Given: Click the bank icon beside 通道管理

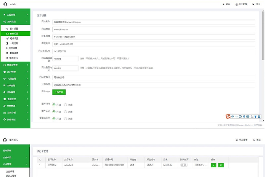Looking at the screenshot, I should pyautogui.click(x=5, y=99).
